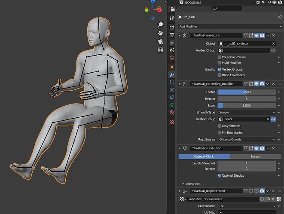The height and width of the screenshot is (214, 284).
Task: Open the Smooth Type Simple dropdown
Action: pos(247,113)
